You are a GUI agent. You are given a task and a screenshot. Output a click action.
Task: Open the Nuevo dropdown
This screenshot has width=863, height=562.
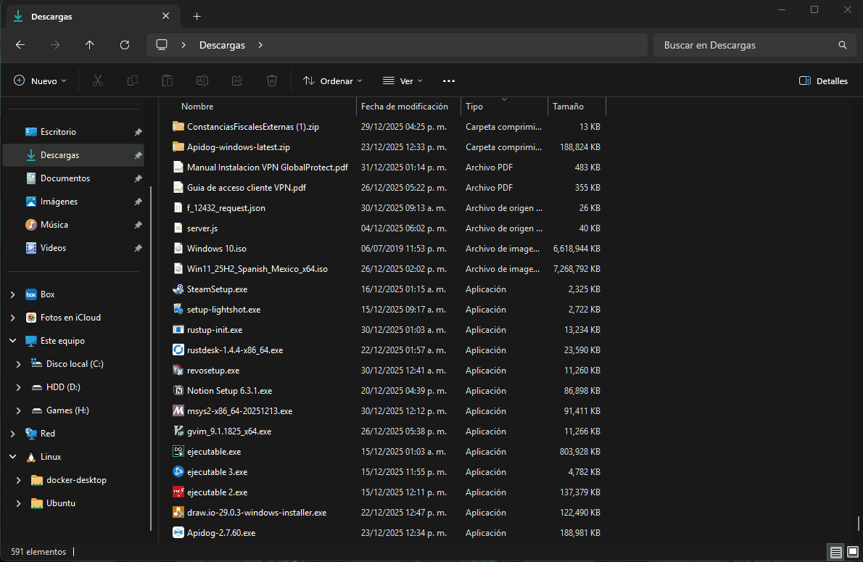click(x=40, y=81)
